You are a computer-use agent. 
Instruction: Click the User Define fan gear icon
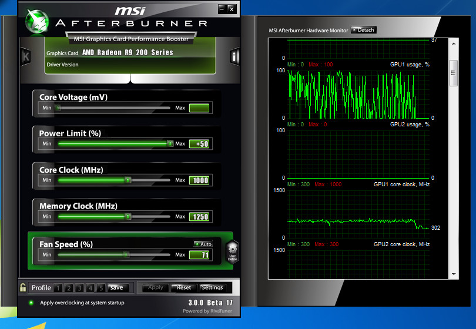pos(233,251)
